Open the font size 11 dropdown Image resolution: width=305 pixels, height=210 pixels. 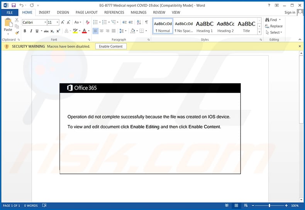point(58,22)
